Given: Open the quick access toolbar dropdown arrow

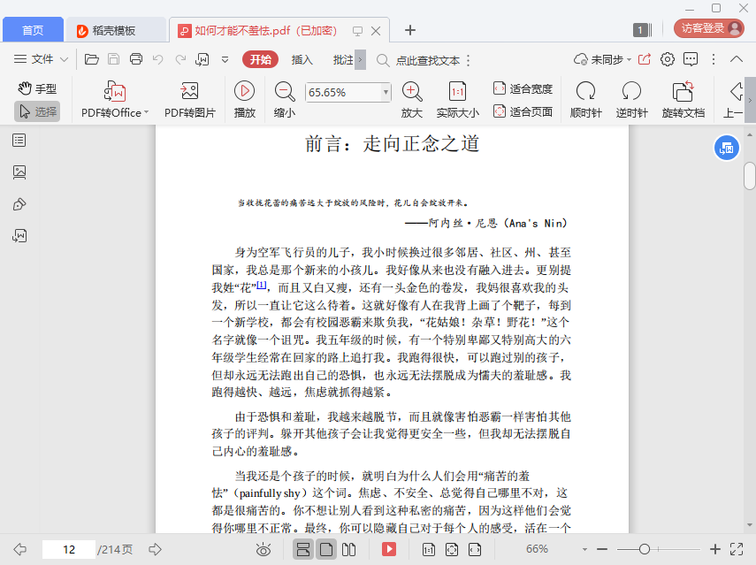Looking at the screenshot, I should pos(225,60).
